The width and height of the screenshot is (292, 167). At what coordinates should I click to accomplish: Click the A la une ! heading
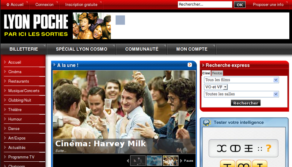tap(68, 65)
